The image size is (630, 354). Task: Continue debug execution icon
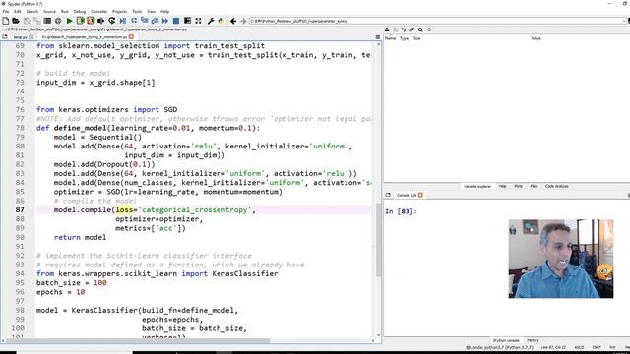click(165, 21)
